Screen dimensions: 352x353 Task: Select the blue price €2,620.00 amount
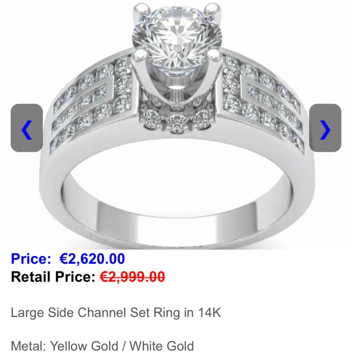coord(92,259)
